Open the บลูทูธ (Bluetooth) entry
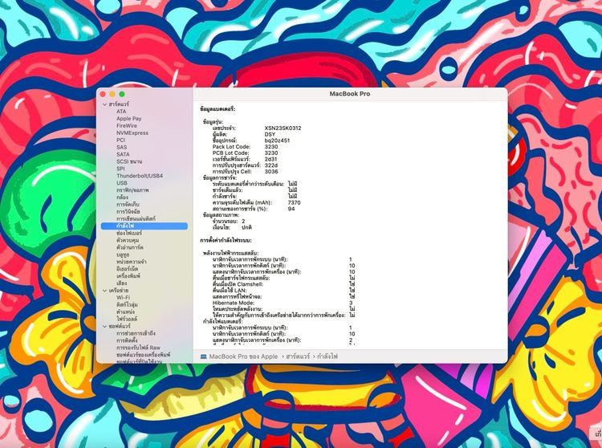 coord(124,255)
